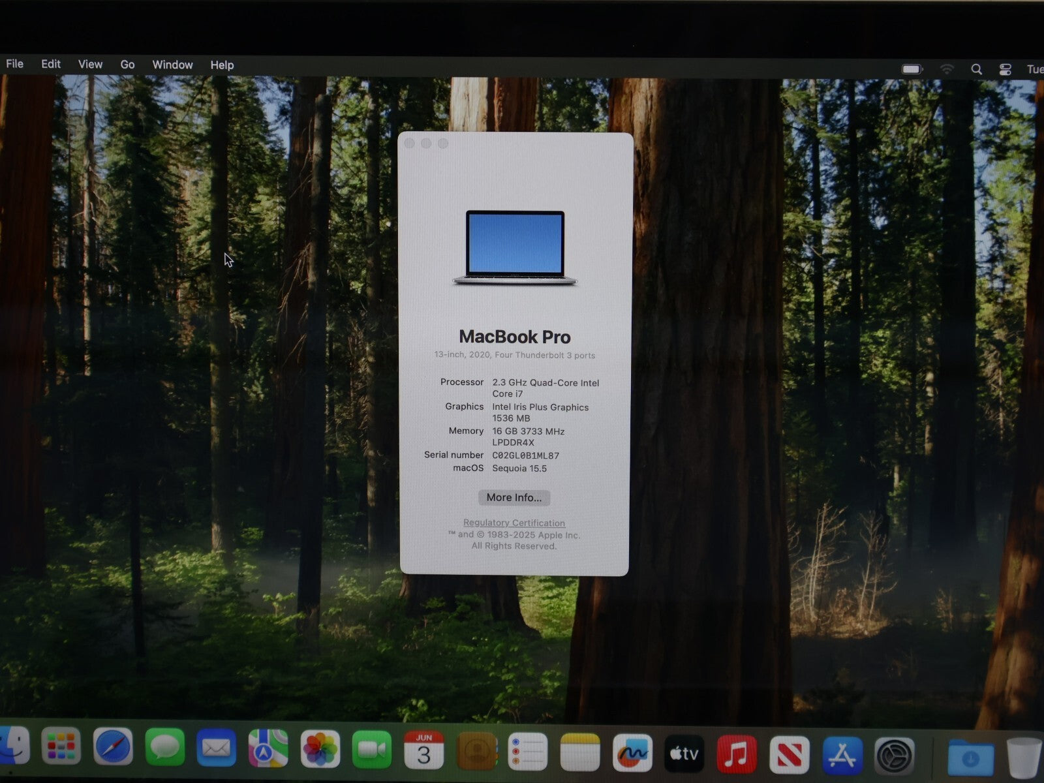
Task: Click the Tue clock in menu bar
Action: [1035, 69]
